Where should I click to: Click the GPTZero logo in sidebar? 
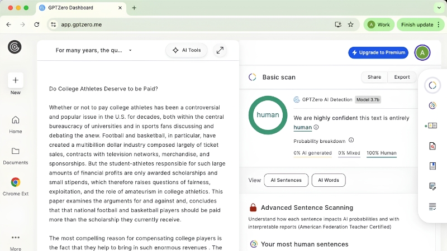[x=15, y=47]
